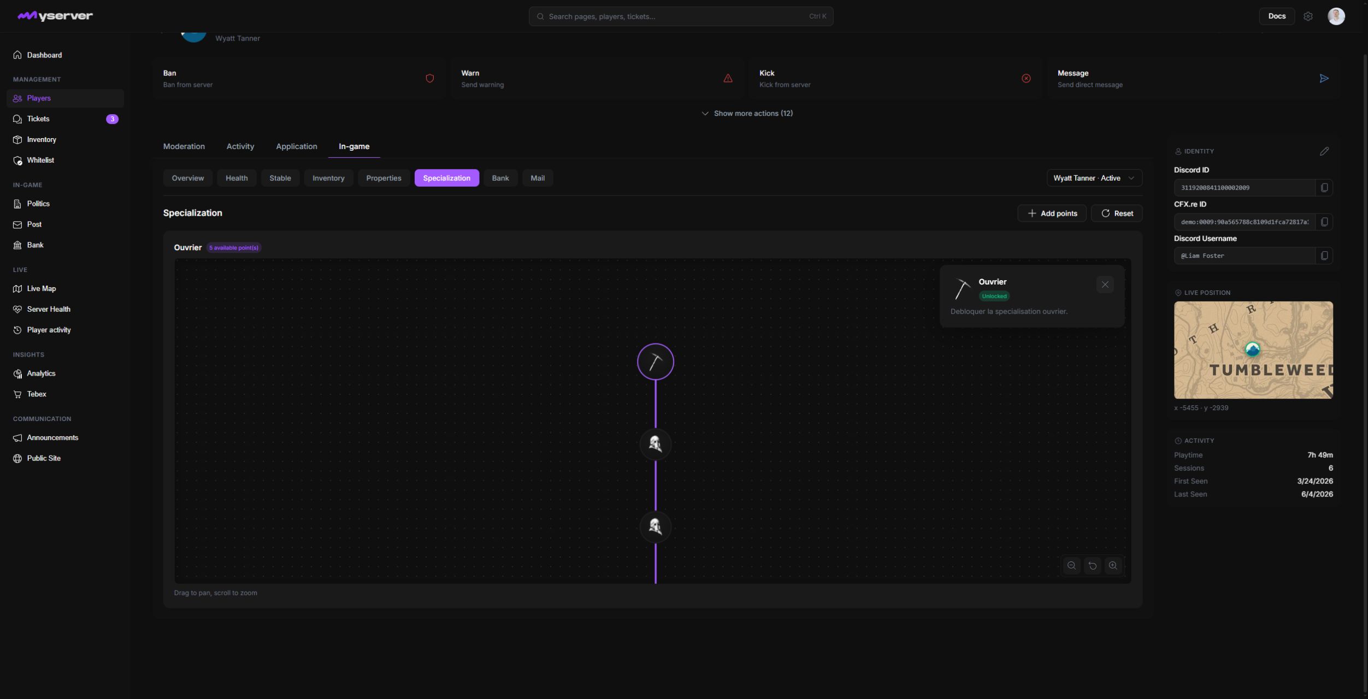Click the Warn triangle icon
Image resolution: width=1368 pixels, height=699 pixels.
tap(728, 79)
